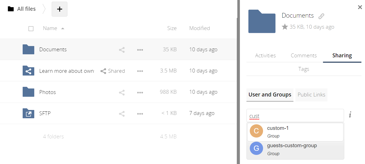Toggle the select-all files checkbox

[31, 28]
